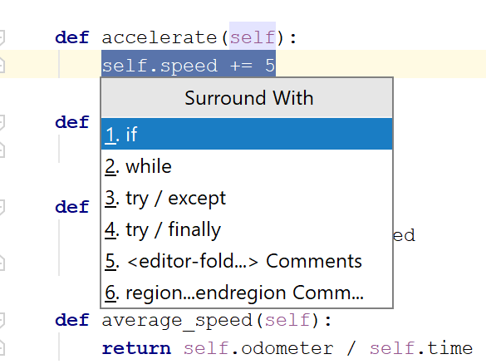Select the 'if' surround option

(x=247, y=134)
